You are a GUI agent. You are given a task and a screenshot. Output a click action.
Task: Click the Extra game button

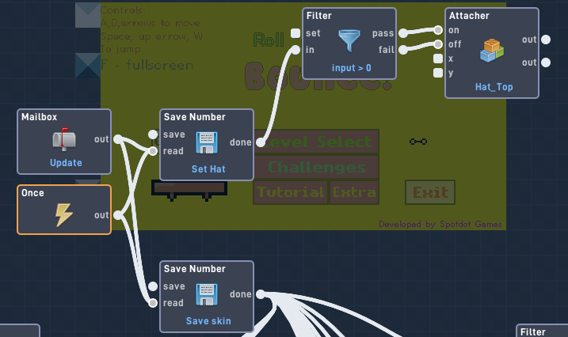[x=354, y=192]
